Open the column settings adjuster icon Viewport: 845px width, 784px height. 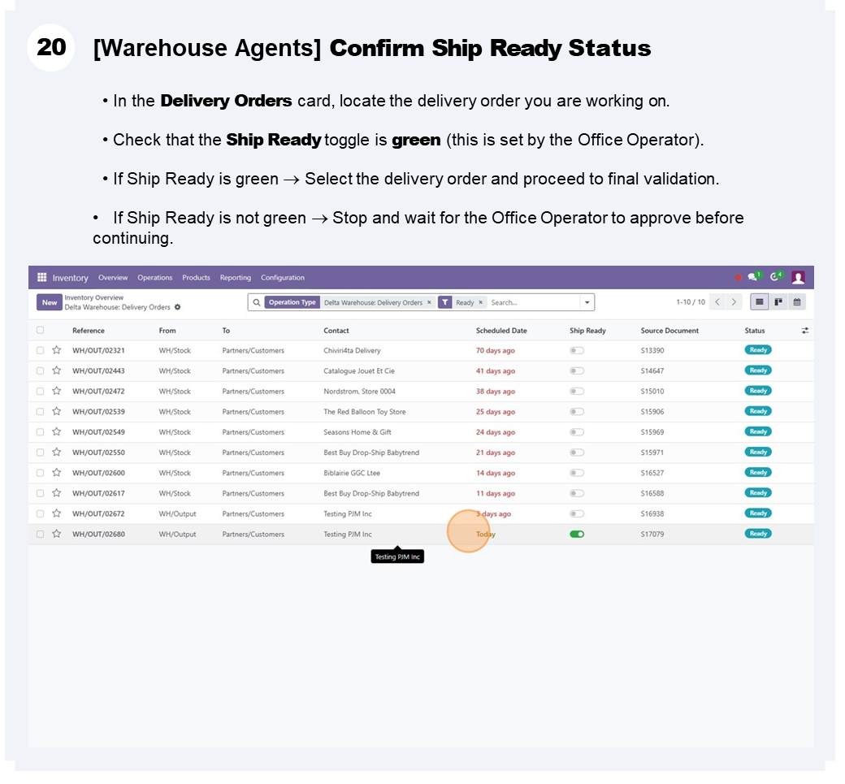click(x=804, y=331)
